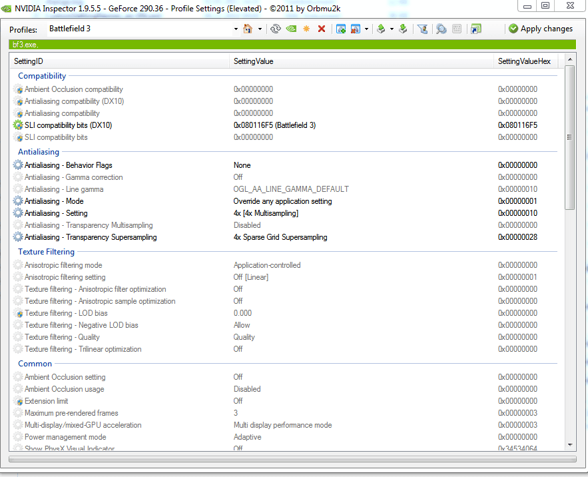Screen dimensions: 588x477
Task: Click the funnel filter settings icon
Action: click(423, 29)
